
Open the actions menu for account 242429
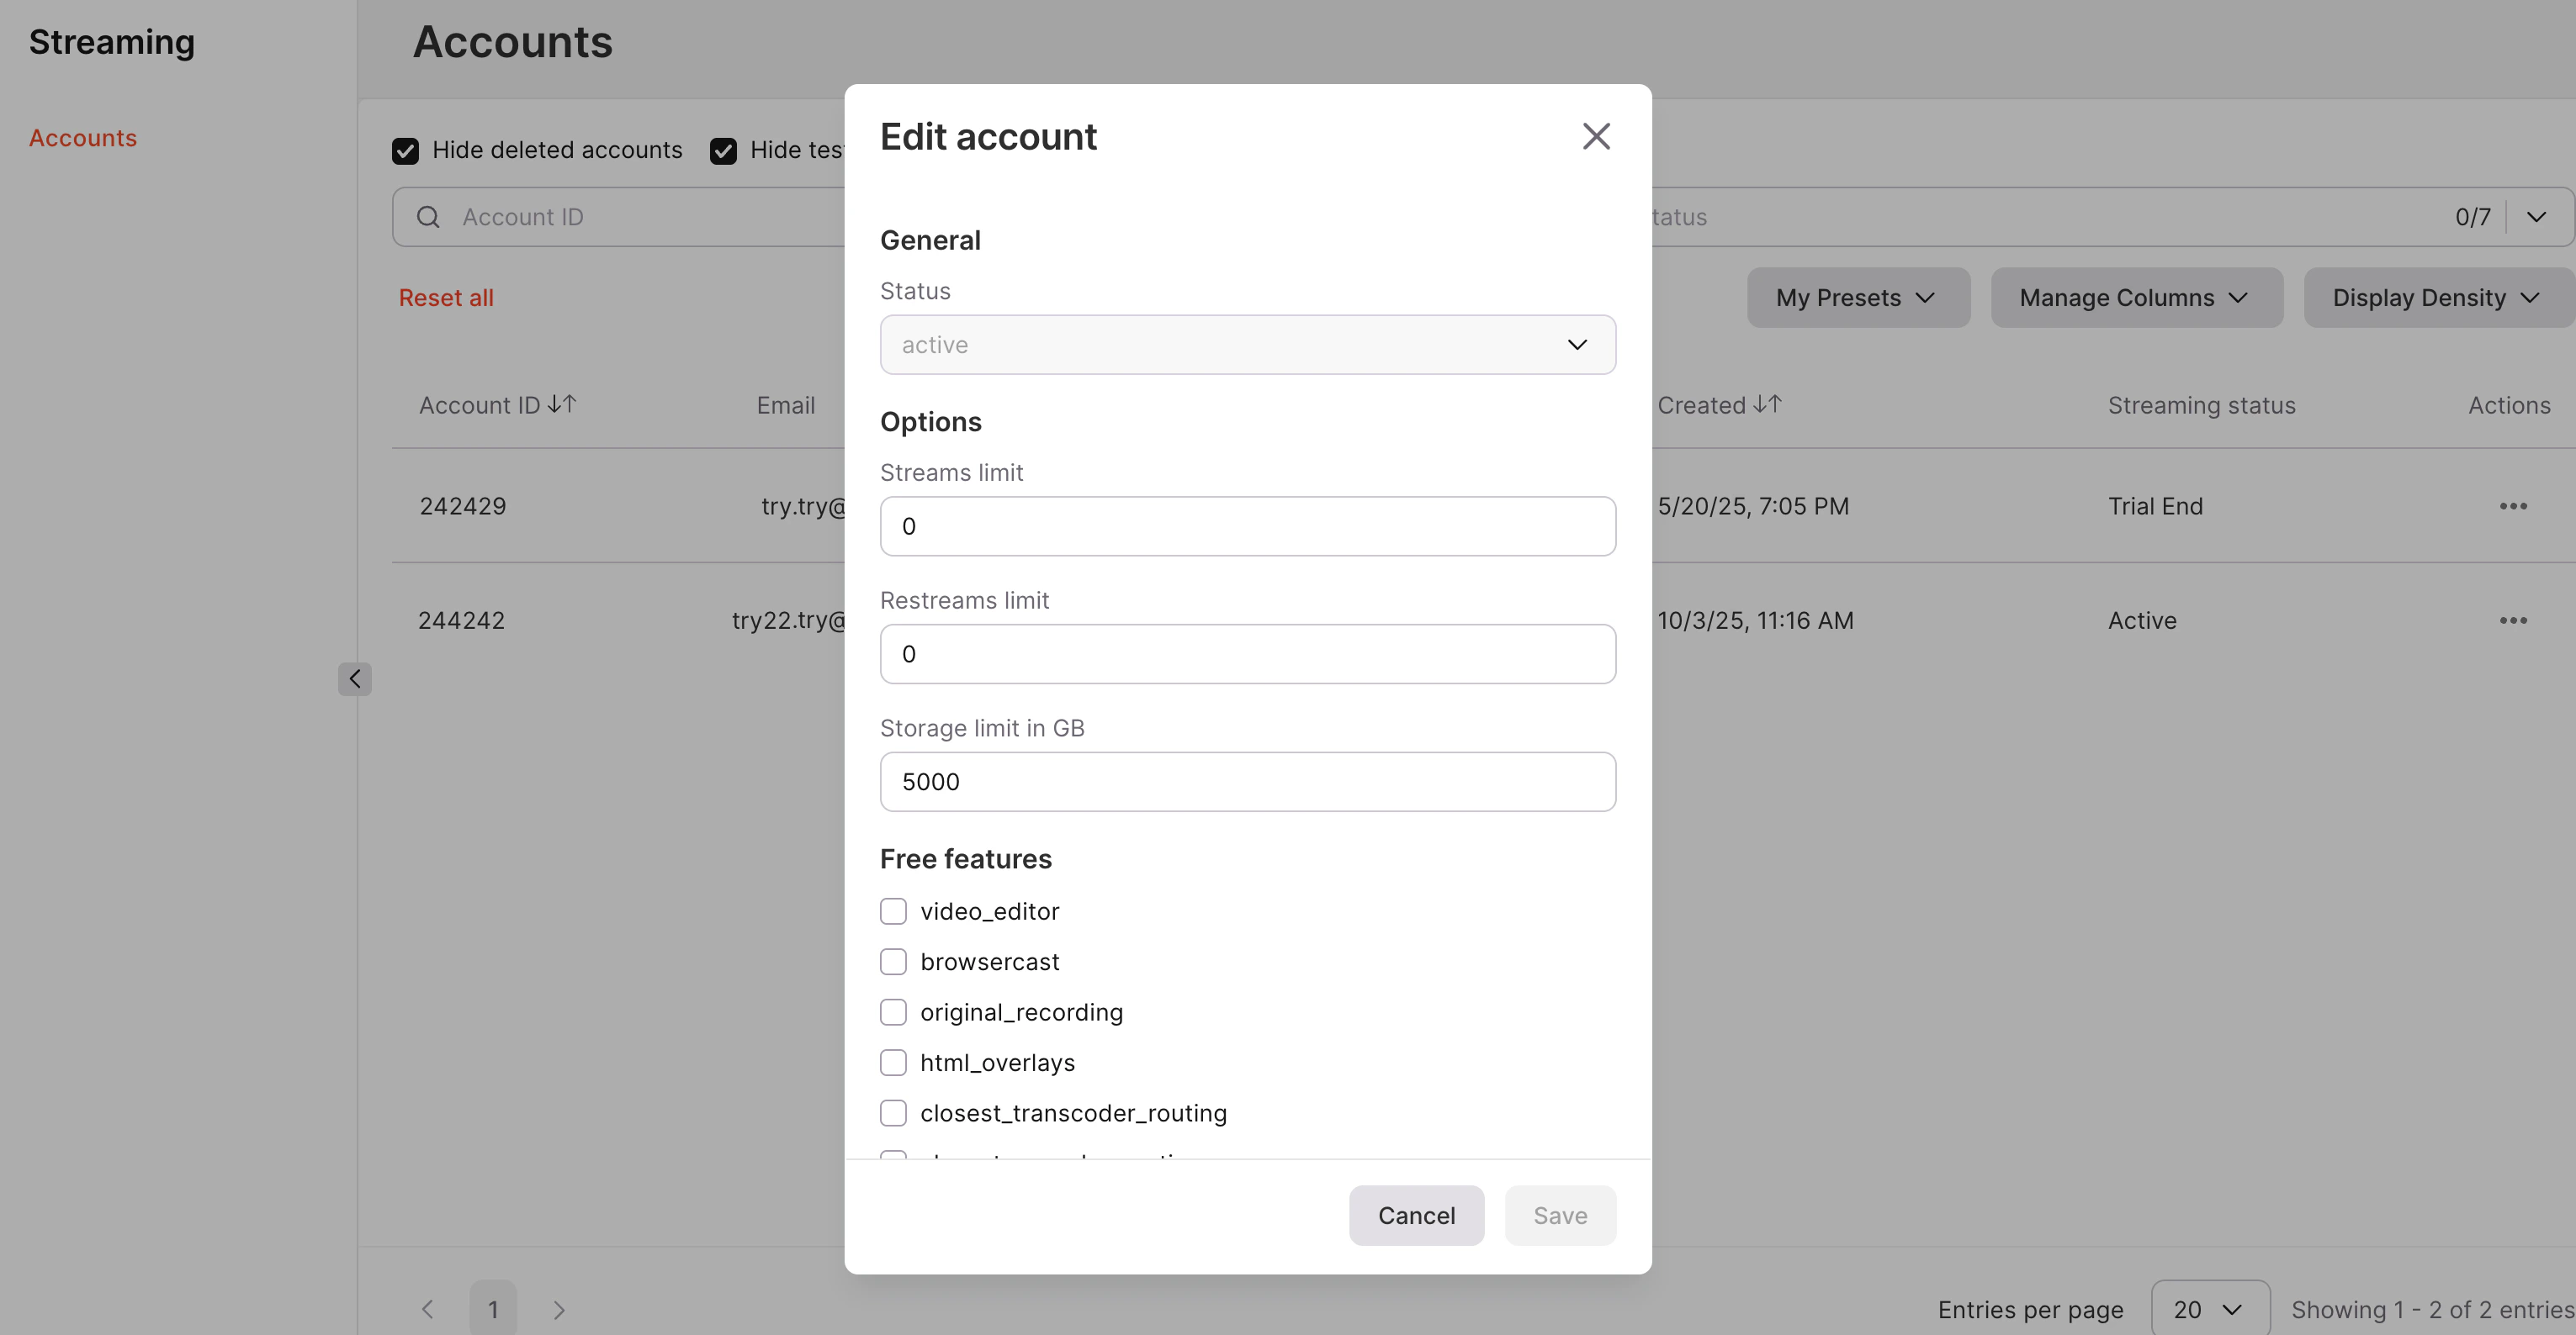[x=2513, y=505]
